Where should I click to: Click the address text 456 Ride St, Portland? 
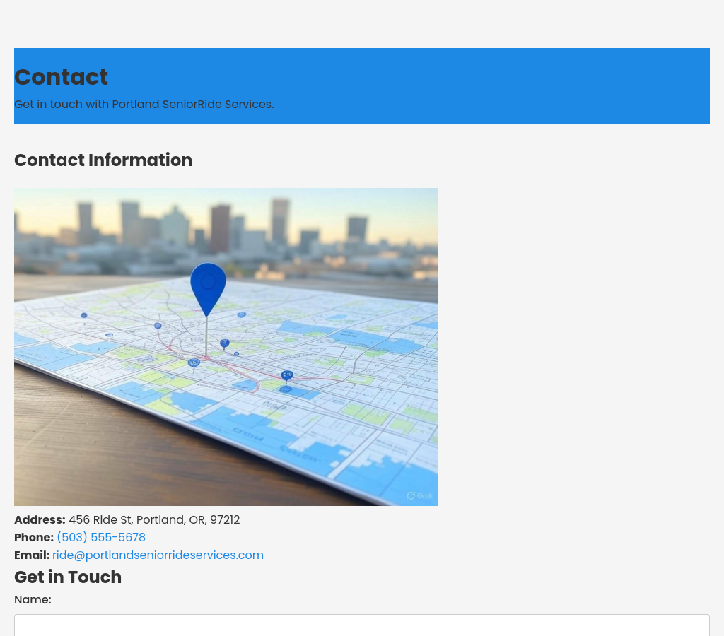point(136,520)
